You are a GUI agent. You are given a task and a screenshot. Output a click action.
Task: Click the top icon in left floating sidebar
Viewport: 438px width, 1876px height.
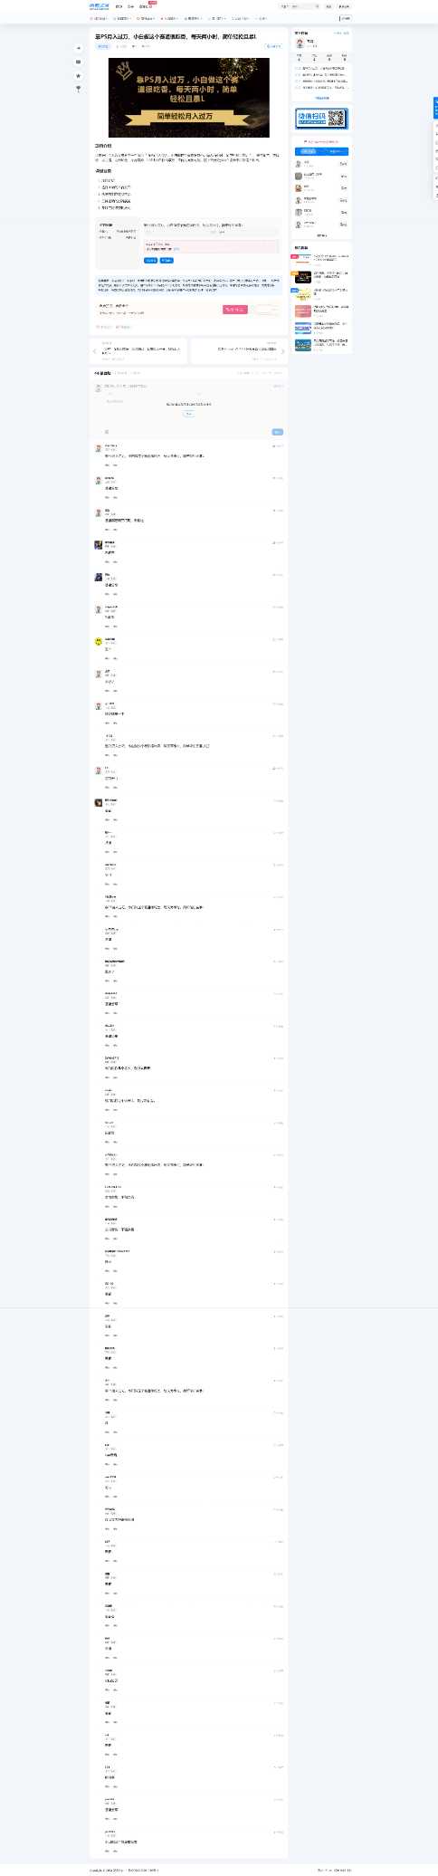click(x=79, y=49)
